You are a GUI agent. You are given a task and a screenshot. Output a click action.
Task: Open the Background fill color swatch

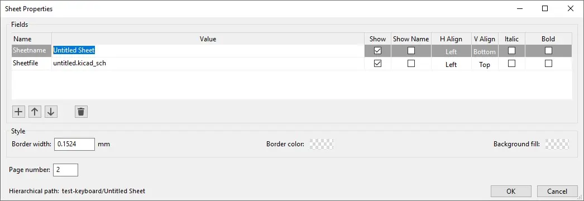(557, 144)
